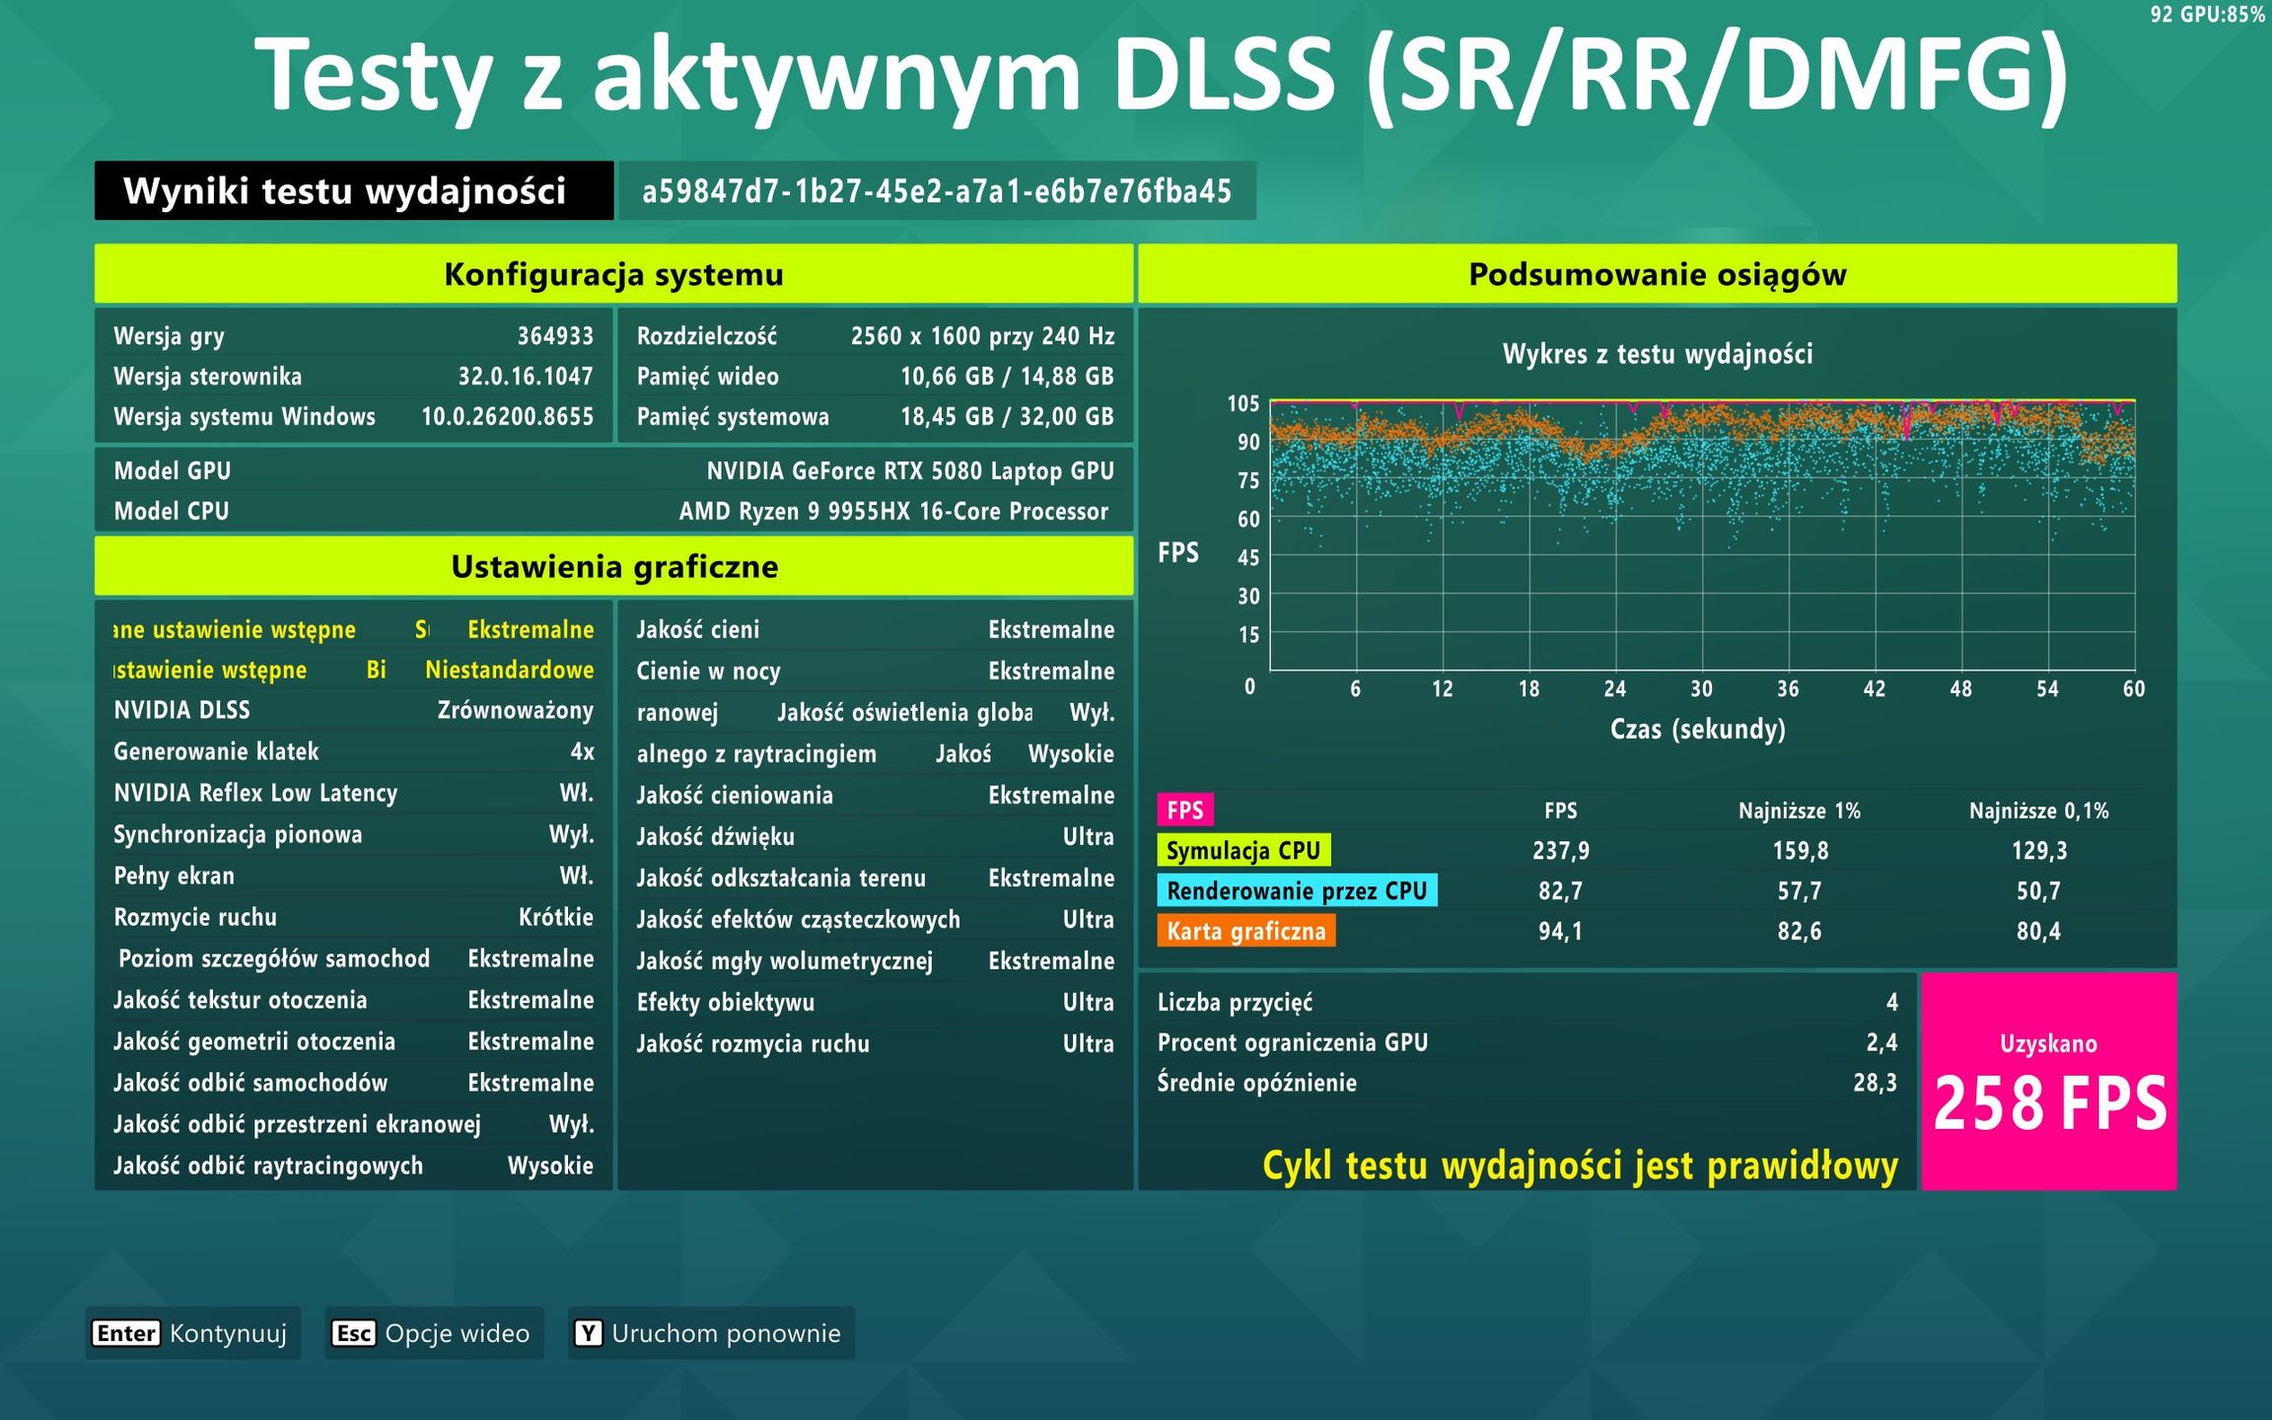Click the Jakość cieni setting row

coord(876,629)
